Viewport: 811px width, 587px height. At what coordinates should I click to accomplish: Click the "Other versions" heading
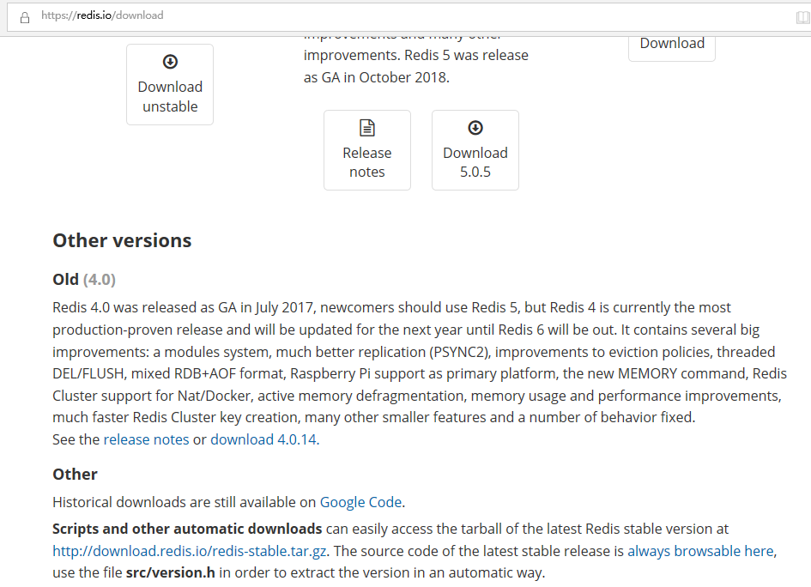[x=122, y=240]
